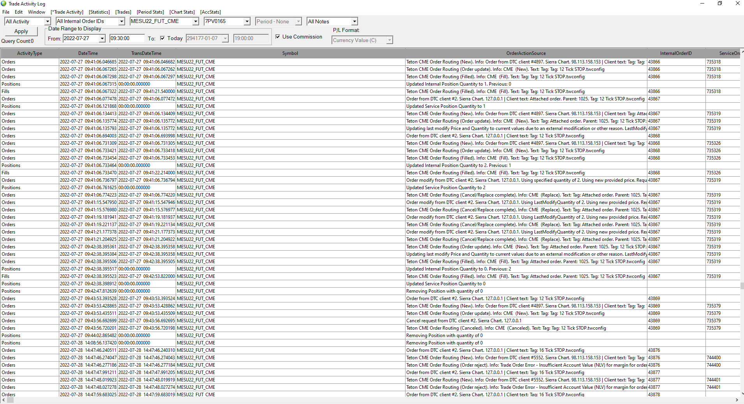
Task: Sort by the ActivityType column header
Action: 30,53
